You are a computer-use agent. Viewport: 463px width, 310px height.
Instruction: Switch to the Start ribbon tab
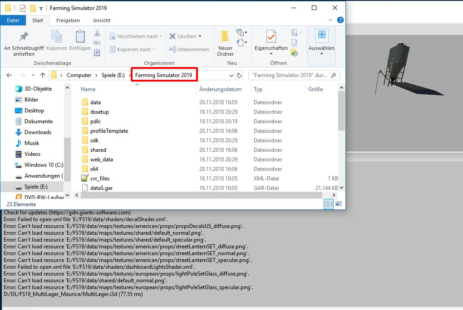click(x=38, y=20)
